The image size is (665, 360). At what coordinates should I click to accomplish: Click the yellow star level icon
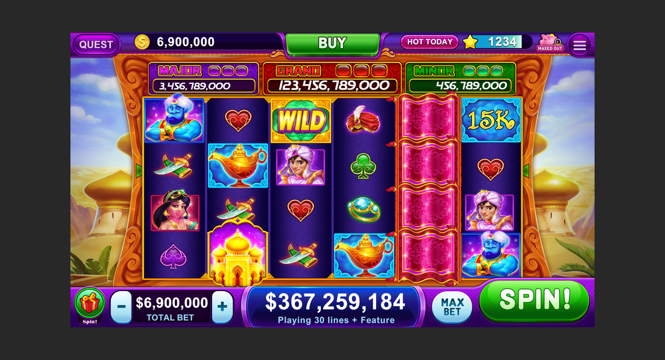(470, 42)
